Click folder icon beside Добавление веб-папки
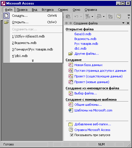 [x=71, y=124]
